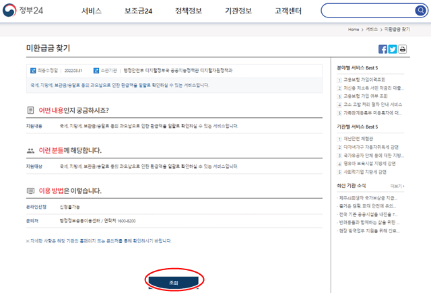Print this page with printer icon
The height and width of the screenshot is (293, 431).
click(x=403, y=49)
